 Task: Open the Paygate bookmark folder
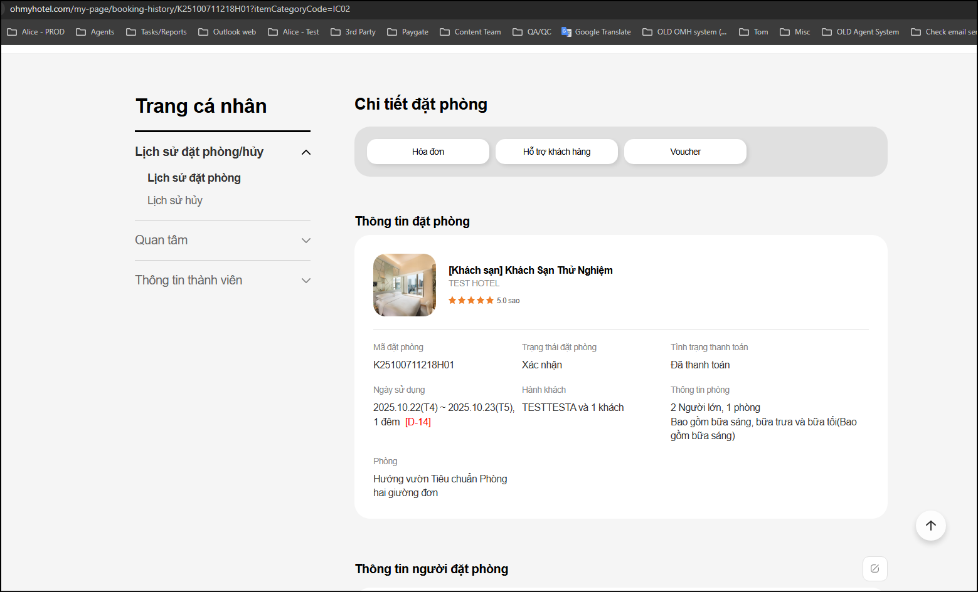point(408,32)
